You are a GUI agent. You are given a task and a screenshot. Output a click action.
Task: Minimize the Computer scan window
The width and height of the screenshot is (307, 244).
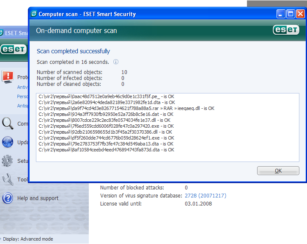click(x=280, y=14)
